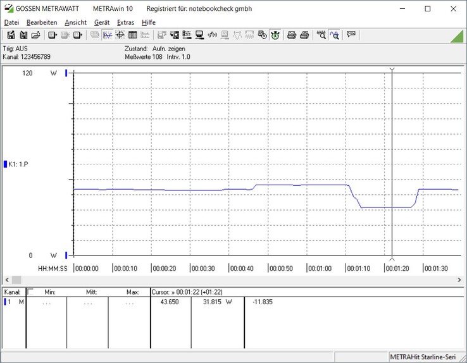Click the top cursor marker on the graph

(x=392, y=70)
